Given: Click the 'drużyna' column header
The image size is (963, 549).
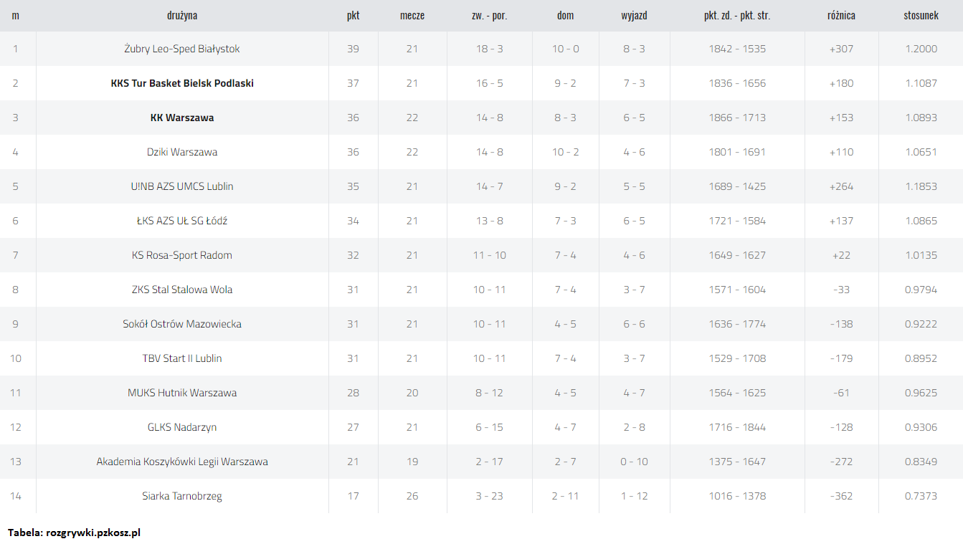Looking at the screenshot, I should click(182, 15).
